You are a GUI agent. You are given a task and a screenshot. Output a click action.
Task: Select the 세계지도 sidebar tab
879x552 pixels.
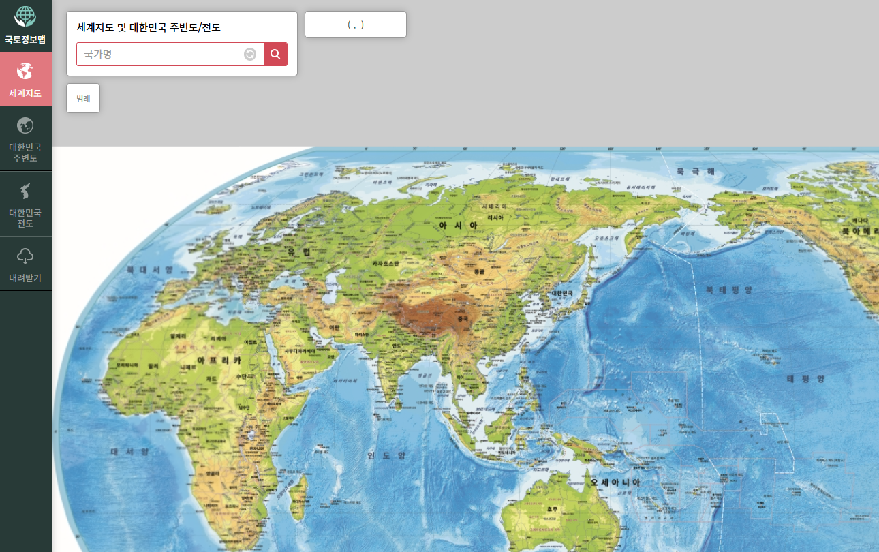click(x=26, y=79)
